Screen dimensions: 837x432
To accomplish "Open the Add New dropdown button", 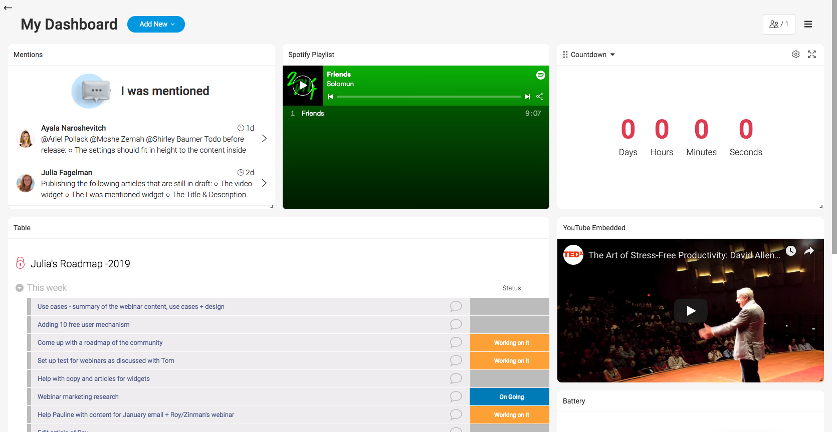I will (156, 24).
